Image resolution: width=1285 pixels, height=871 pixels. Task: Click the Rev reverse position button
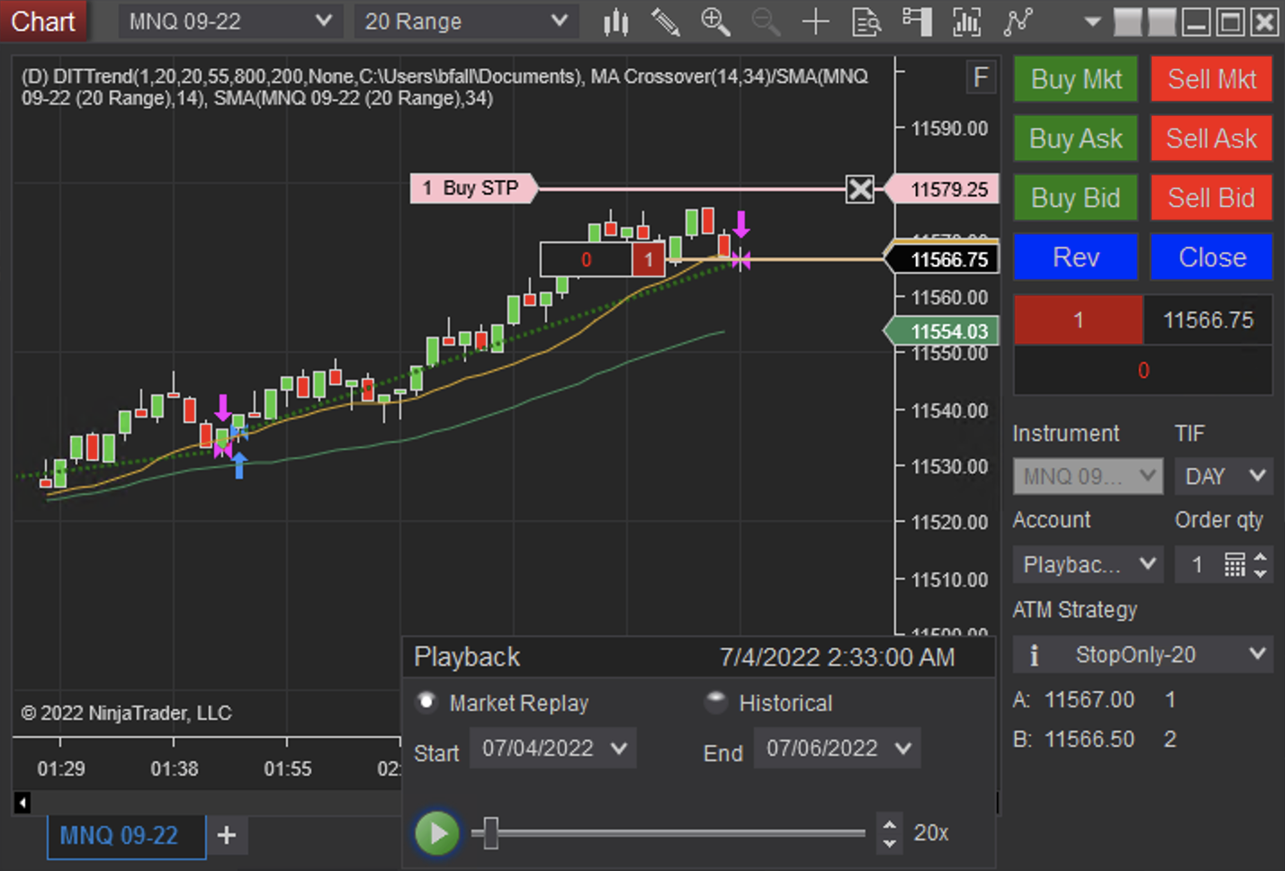[x=1076, y=257]
